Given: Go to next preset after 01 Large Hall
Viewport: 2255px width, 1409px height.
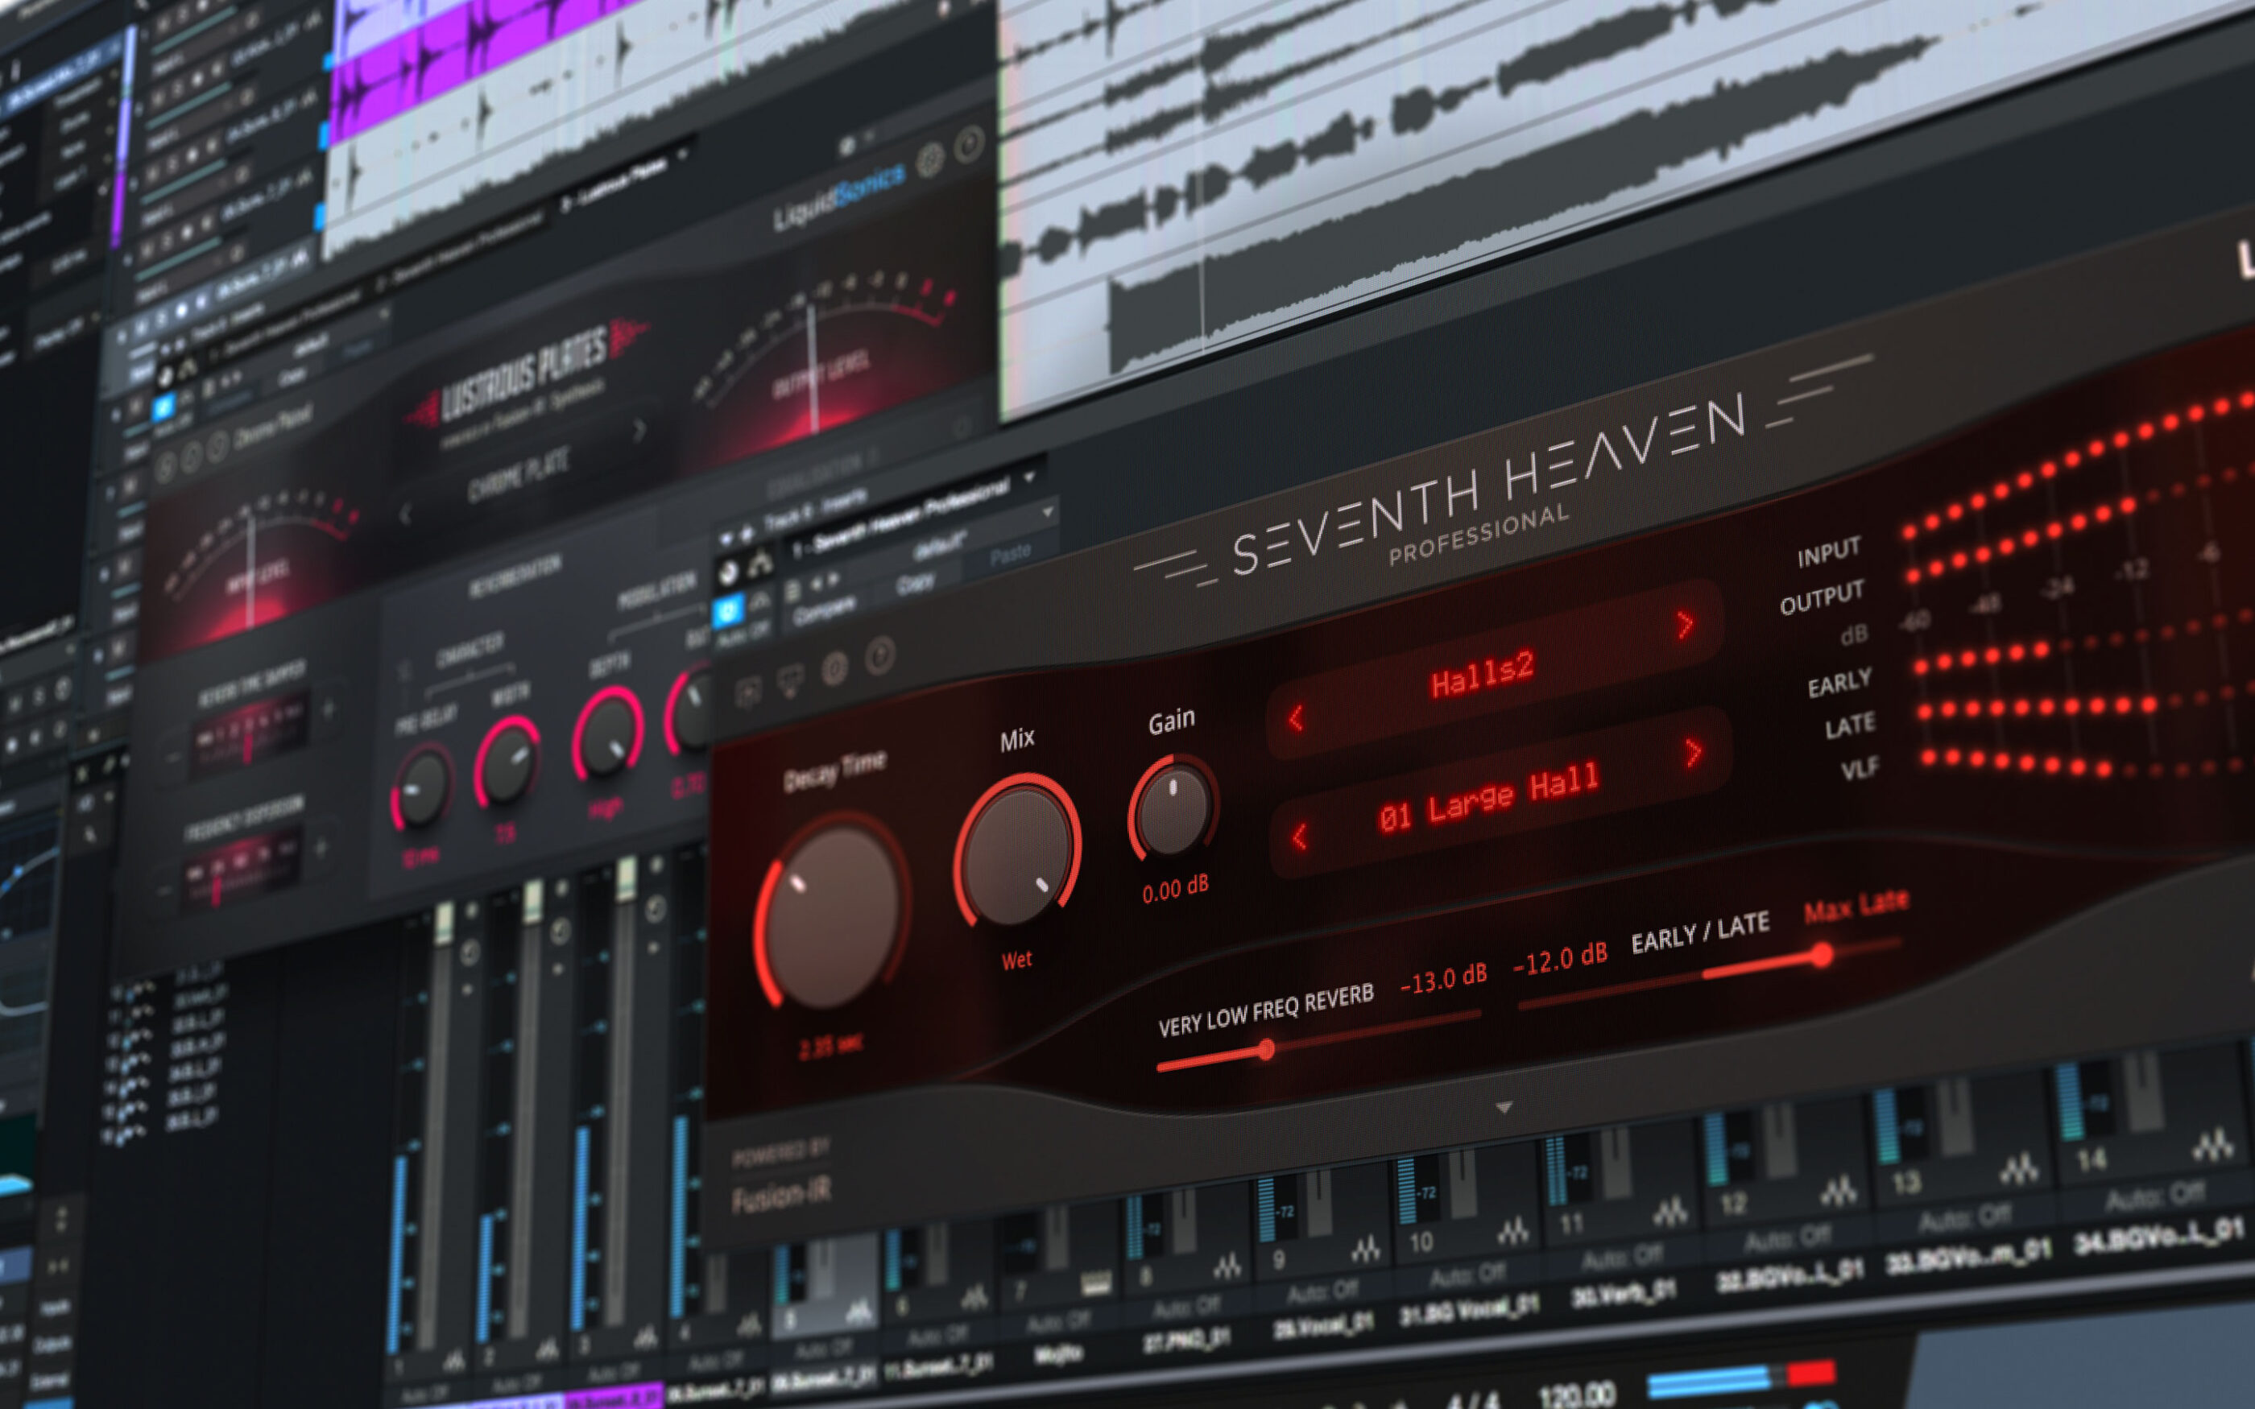Looking at the screenshot, I should [1694, 752].
